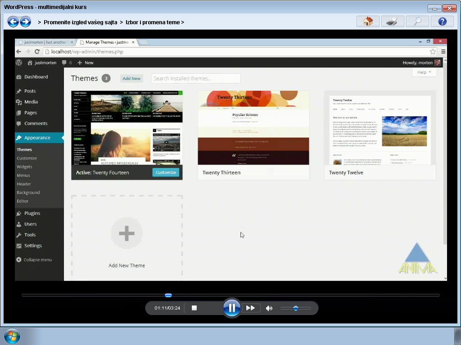Click the printer icon in the course toolbar
Screen dimensions: 461x345
point(392,21)
